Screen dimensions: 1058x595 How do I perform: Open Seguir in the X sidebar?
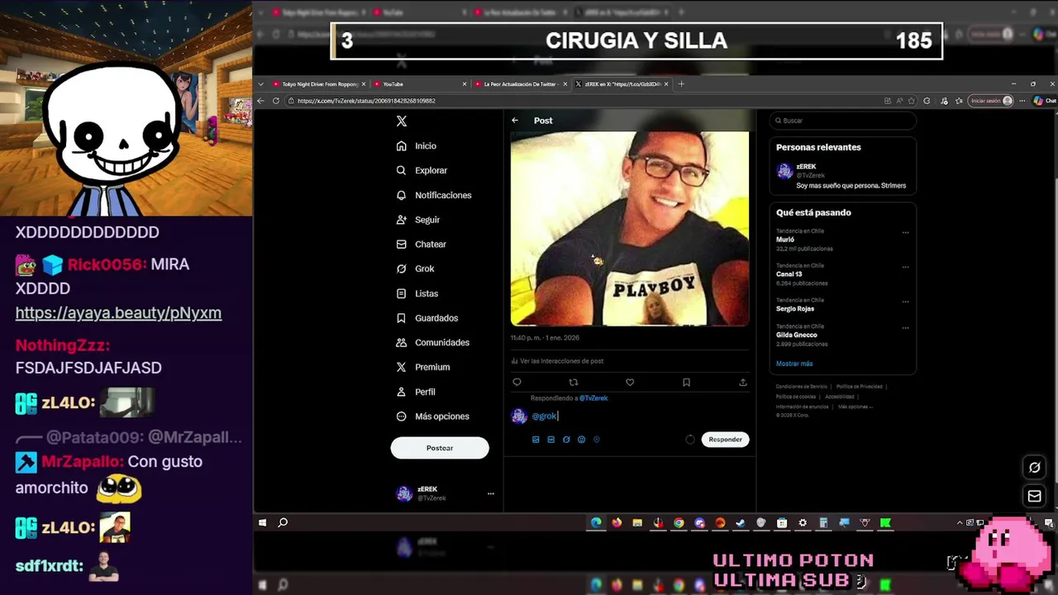(x=417, y=220)
